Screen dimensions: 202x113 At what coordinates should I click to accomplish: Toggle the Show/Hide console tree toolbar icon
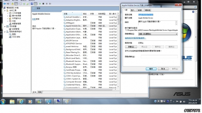coord(16,4)
